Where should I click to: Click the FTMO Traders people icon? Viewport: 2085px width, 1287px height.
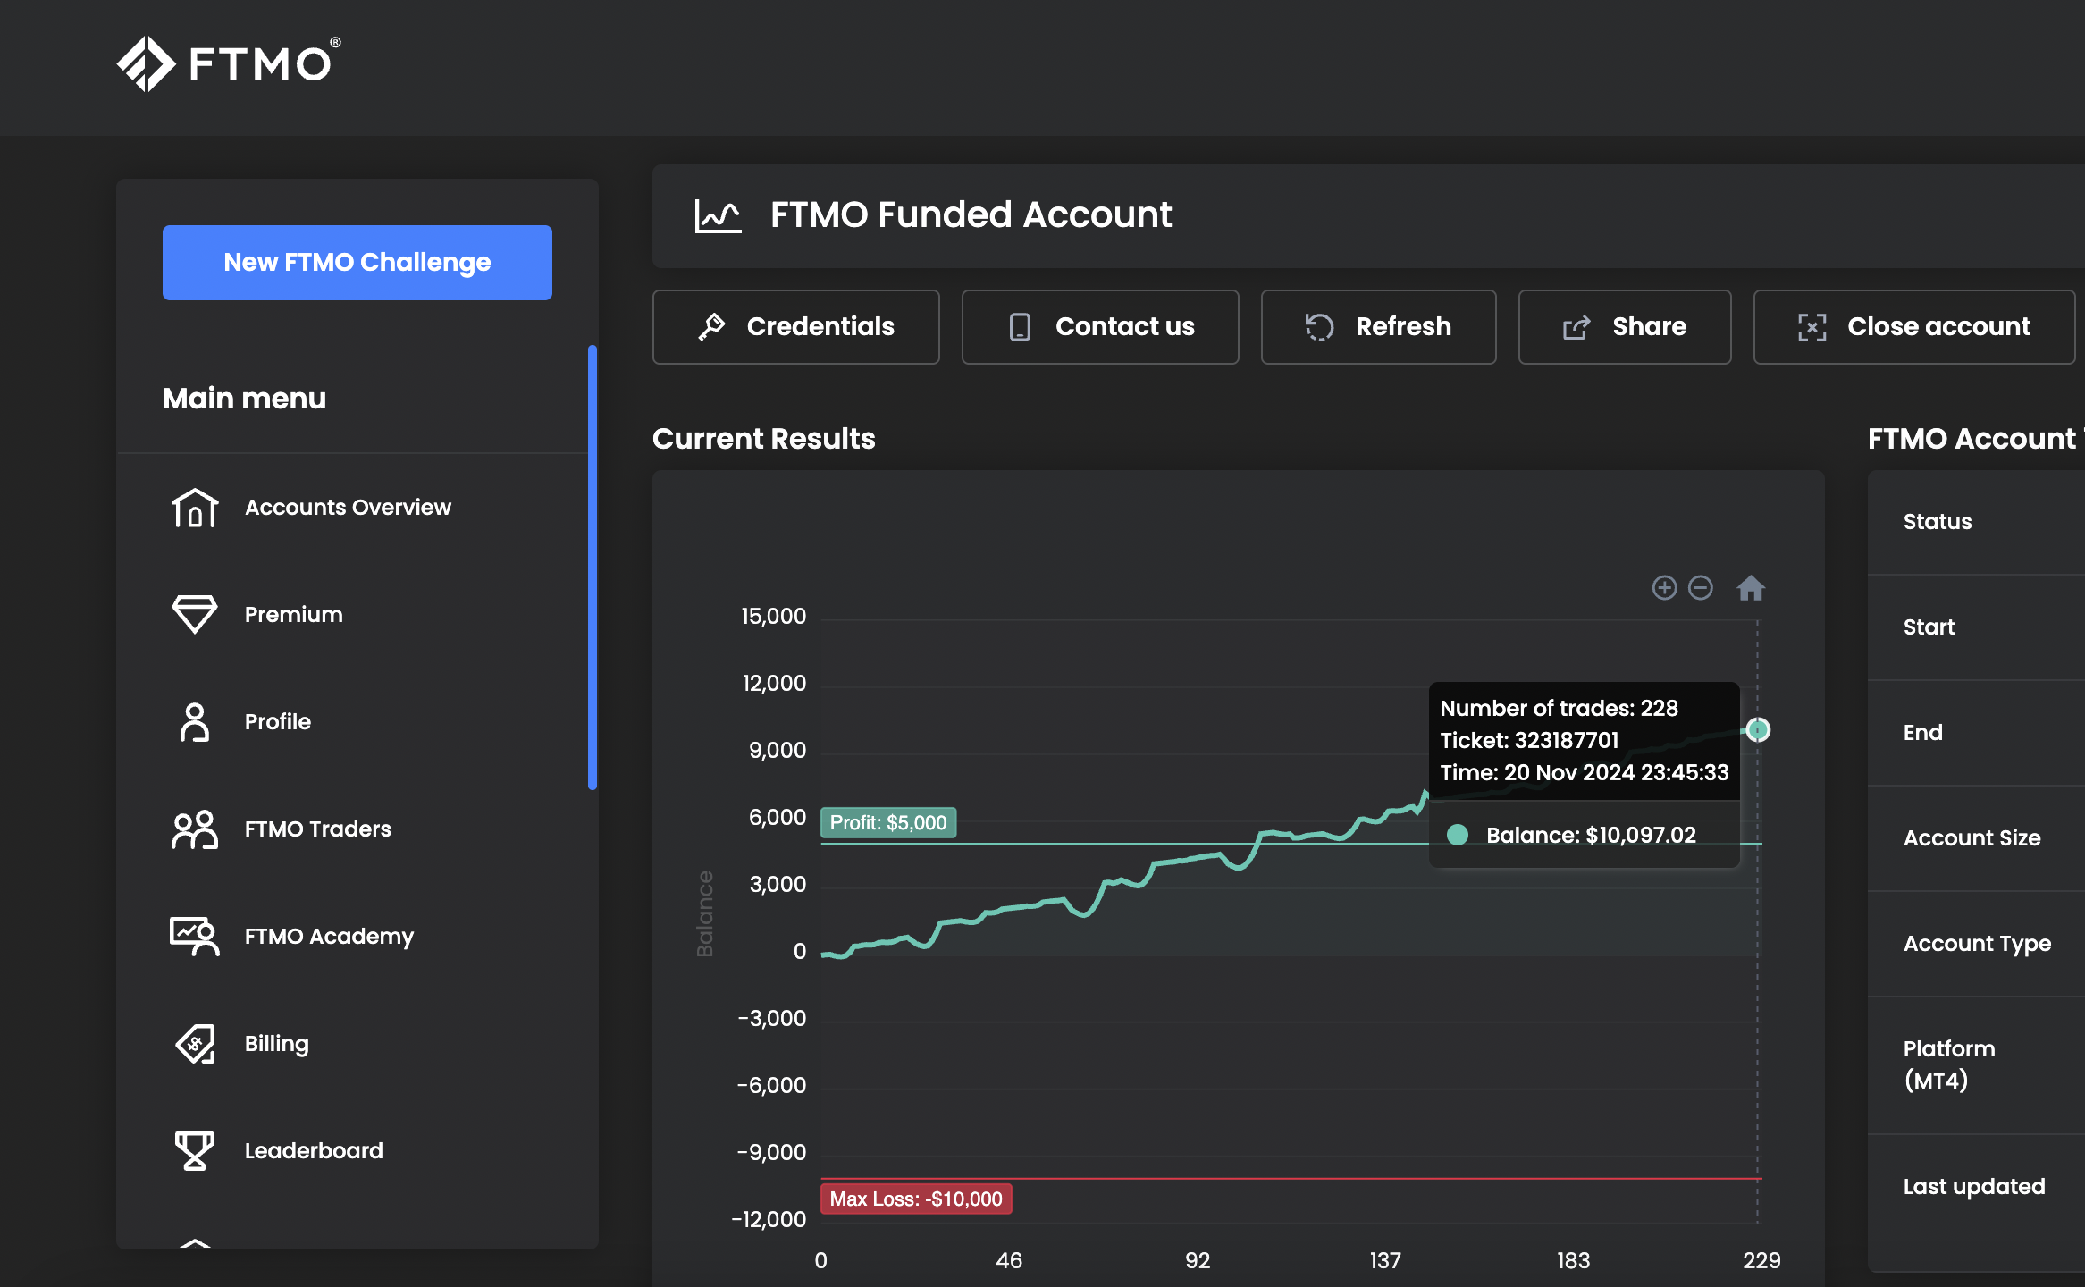(x=195, y=829)
